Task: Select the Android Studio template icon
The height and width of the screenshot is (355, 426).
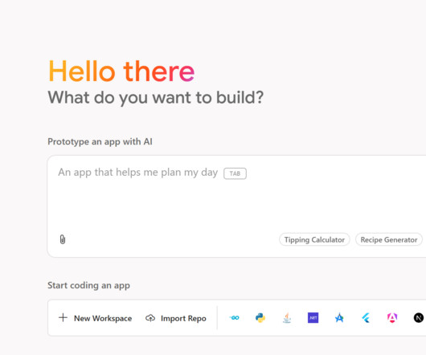Action: pos(339,317)
